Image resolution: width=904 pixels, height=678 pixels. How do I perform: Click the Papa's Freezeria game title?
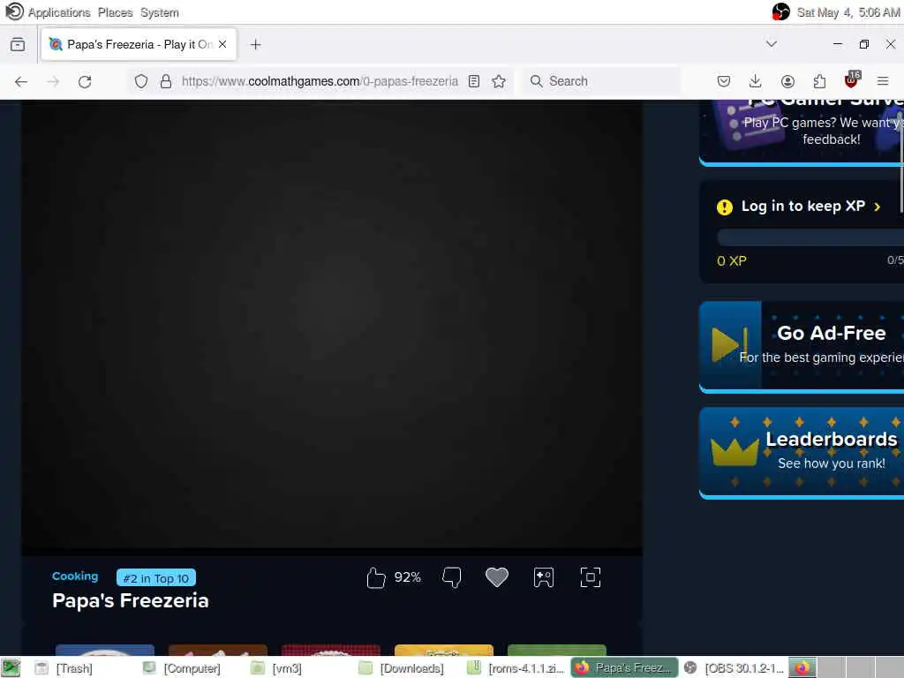131,600
